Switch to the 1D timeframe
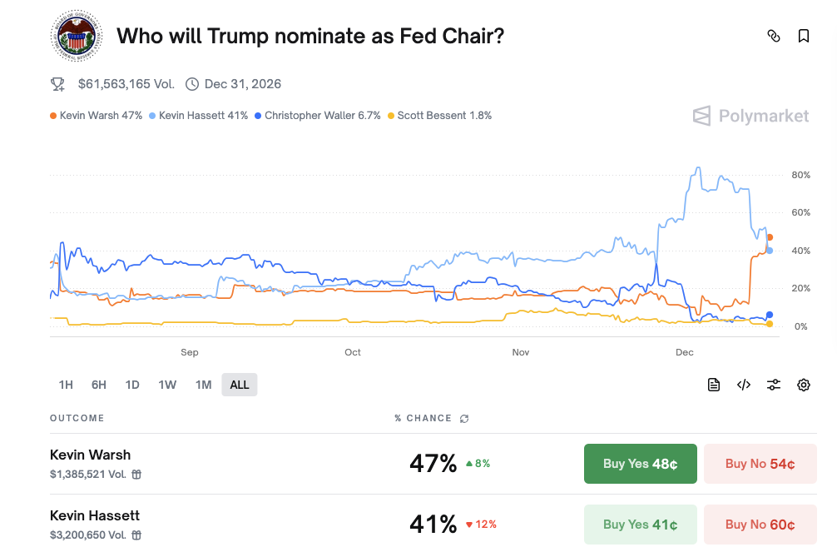The height and width of the screenshot is (552, 837). click(x=132, y=385)
